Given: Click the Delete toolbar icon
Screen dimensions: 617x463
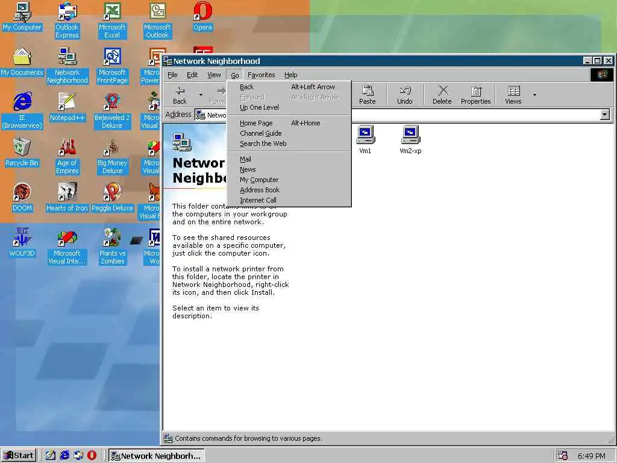Looking at the screenshot, I should [442, 95].
